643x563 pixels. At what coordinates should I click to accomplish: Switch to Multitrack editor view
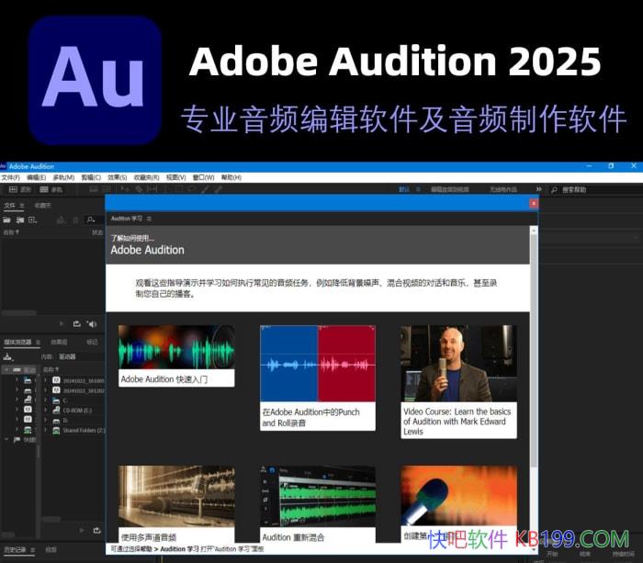(51, 189)
